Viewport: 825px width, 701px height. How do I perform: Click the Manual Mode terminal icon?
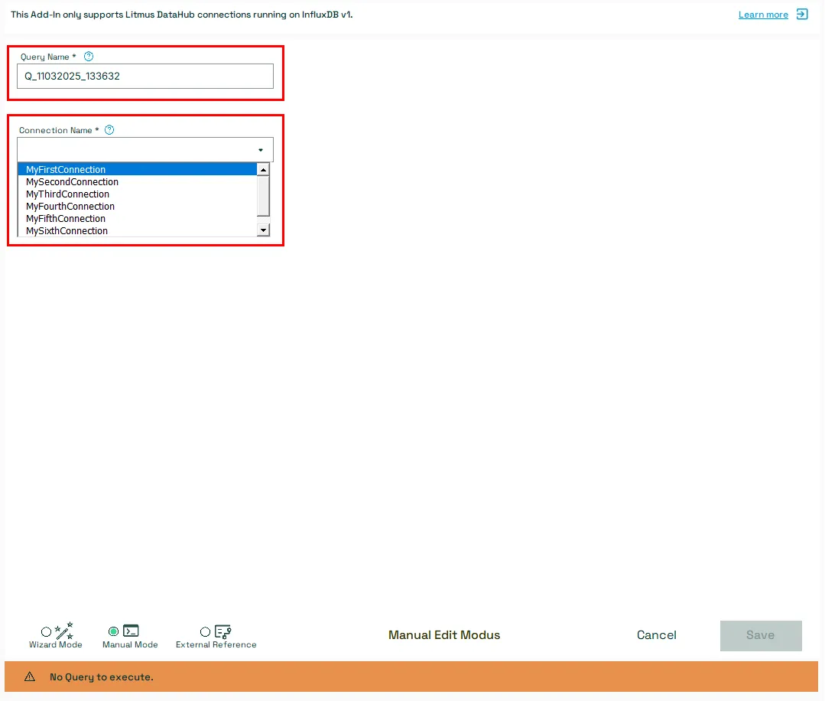point(131,631)
